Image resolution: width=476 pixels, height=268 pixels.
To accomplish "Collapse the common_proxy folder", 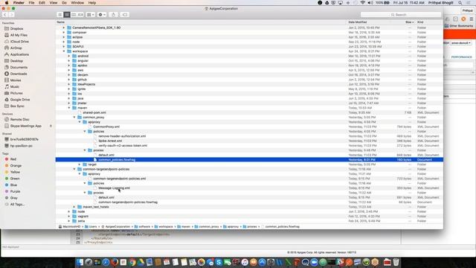I will pos(74,118).
